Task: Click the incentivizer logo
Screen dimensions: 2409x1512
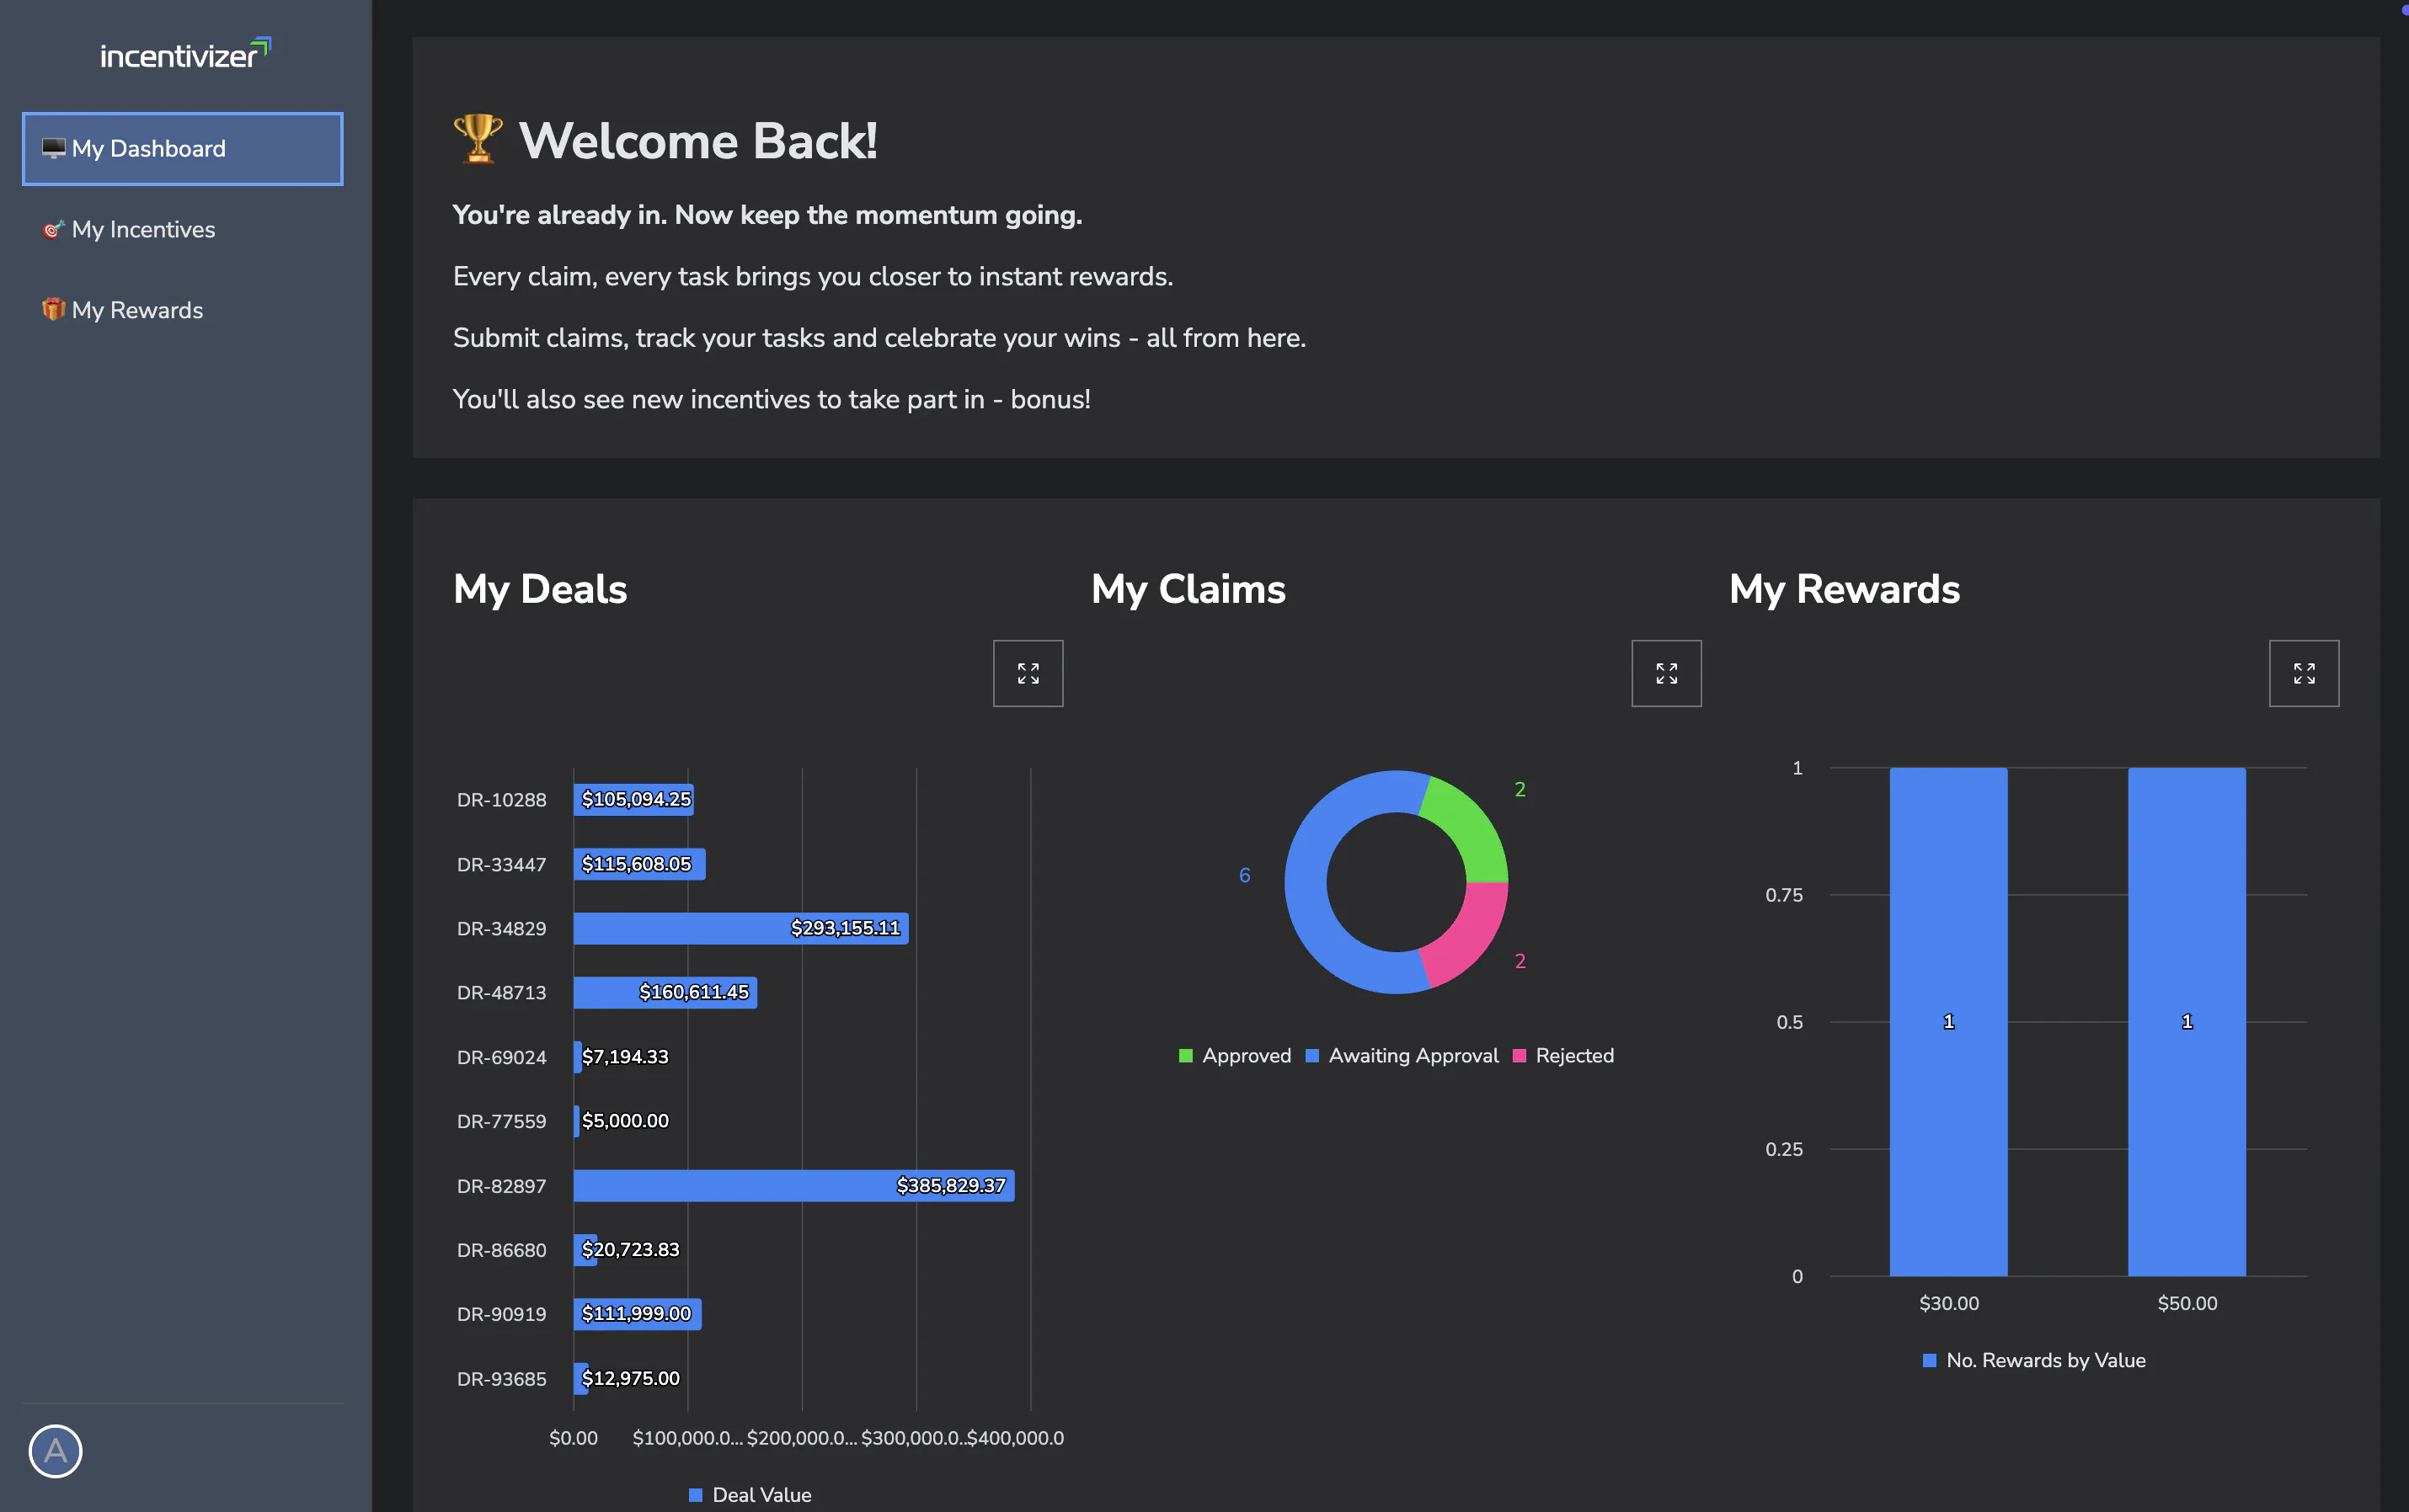Action: coord(185,54)
